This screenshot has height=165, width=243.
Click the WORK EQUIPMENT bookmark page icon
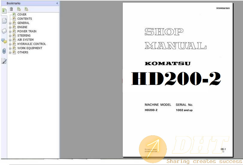(14, 48)
